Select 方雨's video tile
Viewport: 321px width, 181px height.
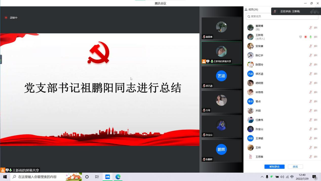point(221,102)
